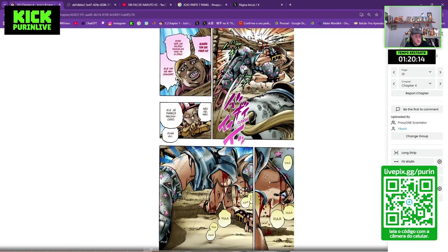Open the Kick bookmark icon

pyautogui.click(x=131, y=23)
